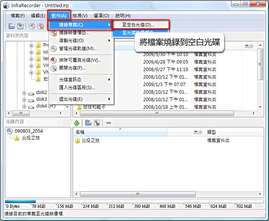The image size is (269, 221).
Task: Click the burn compilation disc toolbar icon
Action: (x=32, y=26)
